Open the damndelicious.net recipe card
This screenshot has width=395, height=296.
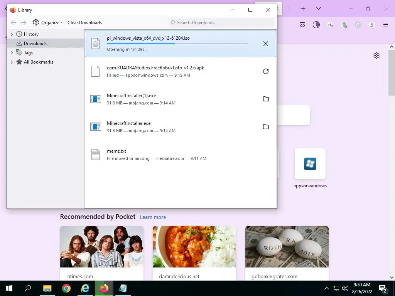[194, 253]
